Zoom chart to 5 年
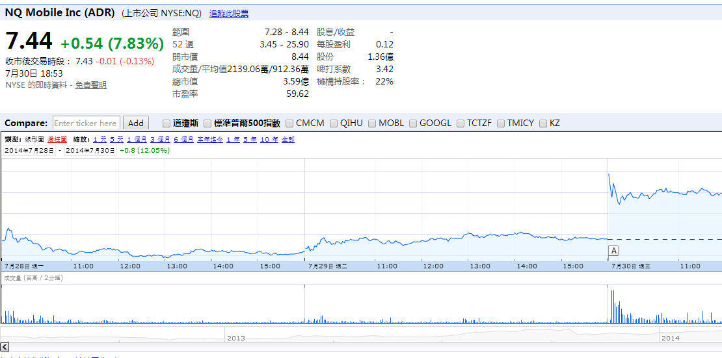The height and width of the screenshot is (358, 722). pos(250,140)
